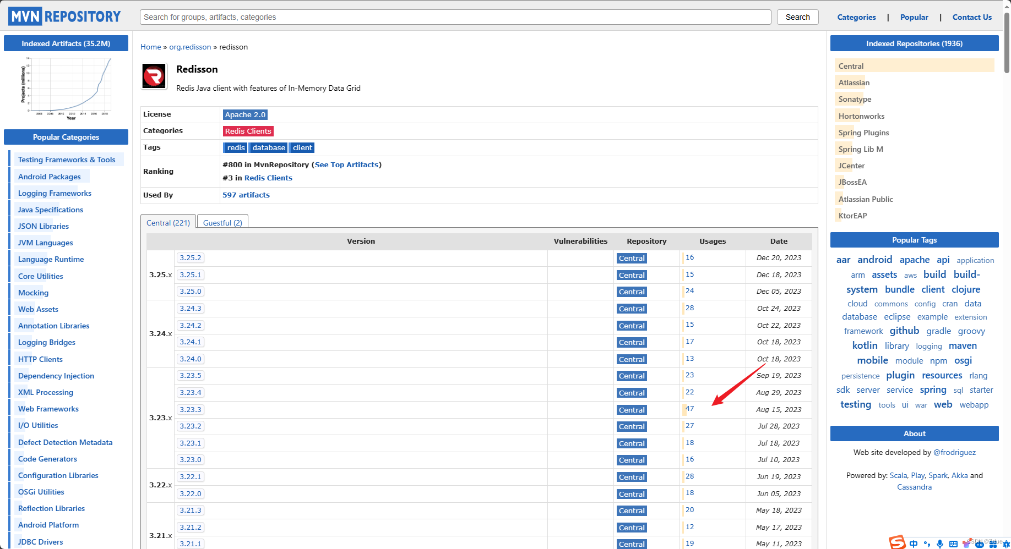The width and height of the screenshot is (1011, 549).
Task: Open the Popular menu link
Action: 914,17
